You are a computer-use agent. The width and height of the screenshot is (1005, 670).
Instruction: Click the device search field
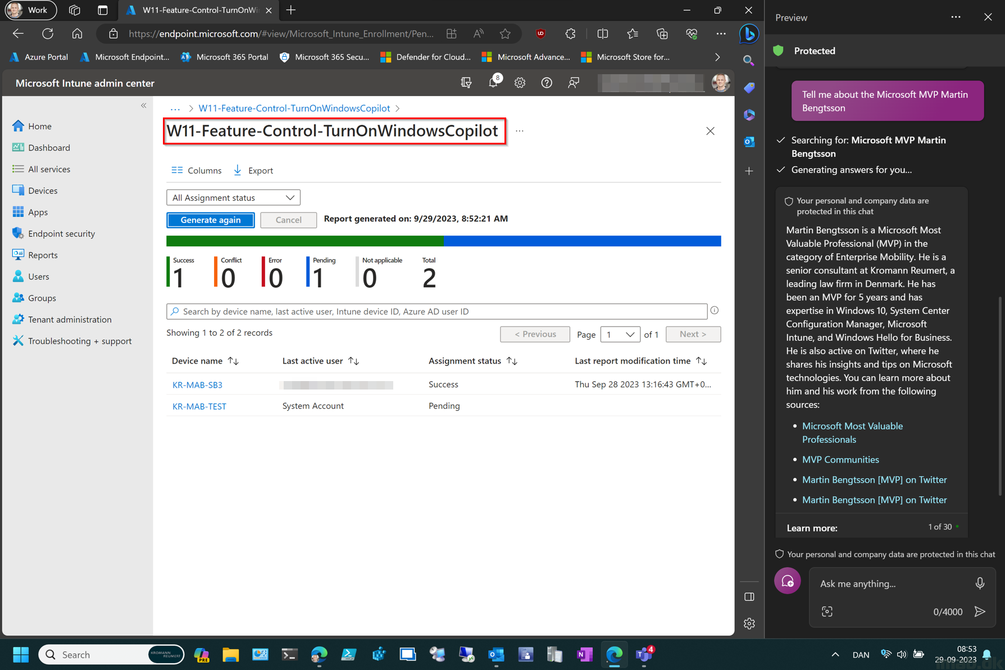[x=436, y=311]
